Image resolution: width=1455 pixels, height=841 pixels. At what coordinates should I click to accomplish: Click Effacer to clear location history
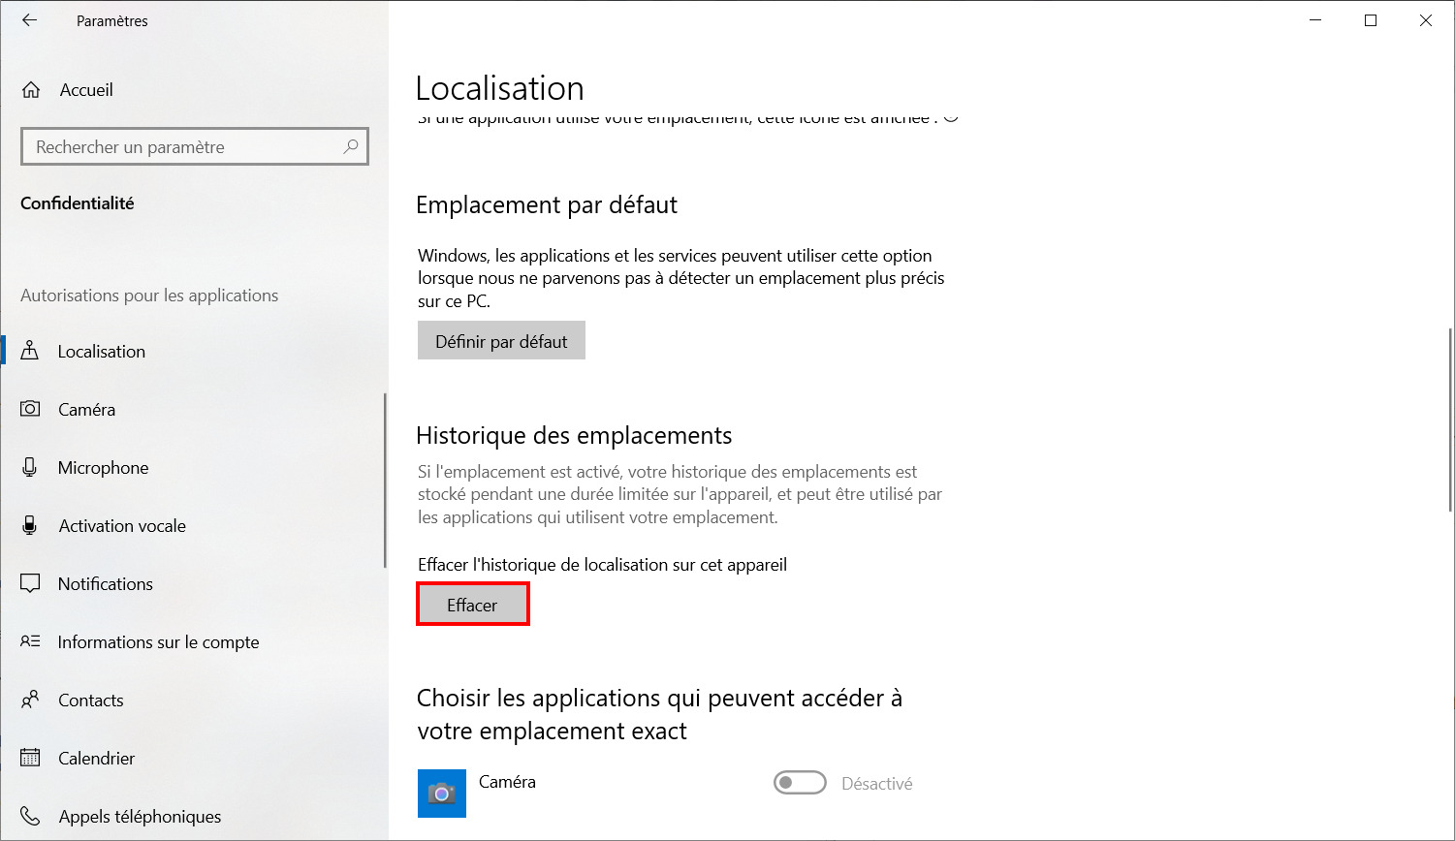click(472, 605)
